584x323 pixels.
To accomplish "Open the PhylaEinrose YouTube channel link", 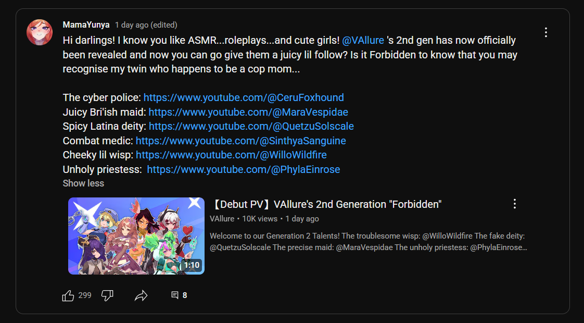I will [x=244, y=169].
